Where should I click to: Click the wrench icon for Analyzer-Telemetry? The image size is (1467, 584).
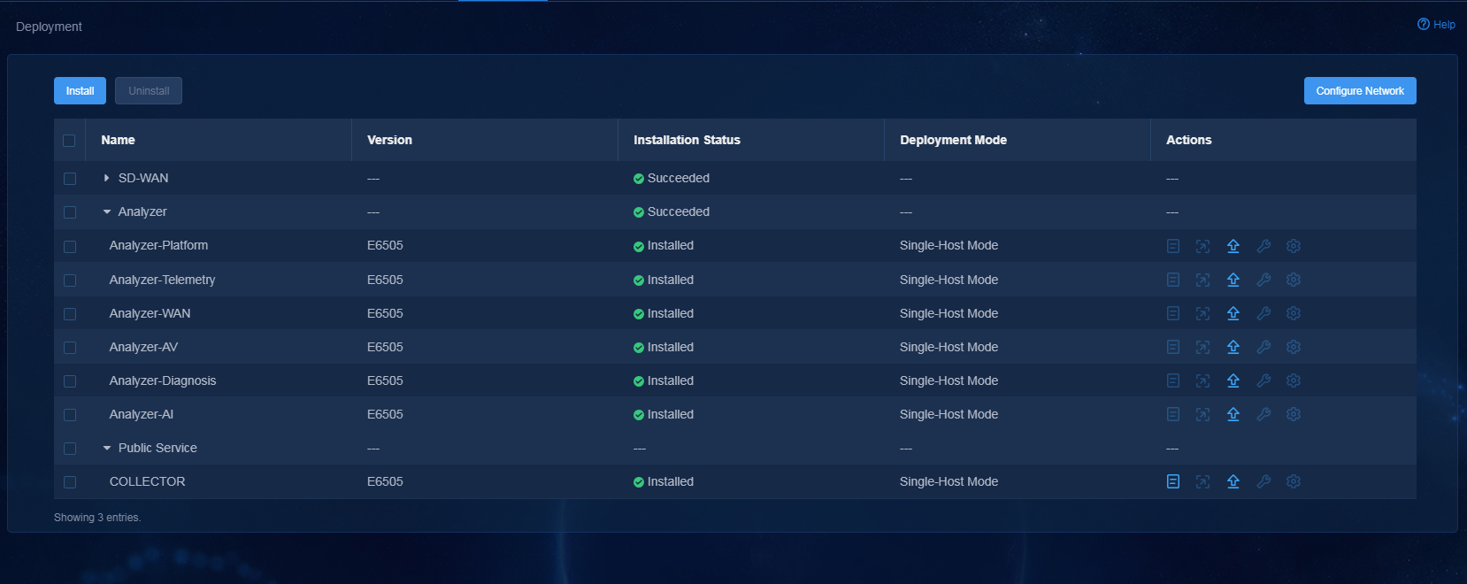pyautogui.click(x=1263, y=280)
